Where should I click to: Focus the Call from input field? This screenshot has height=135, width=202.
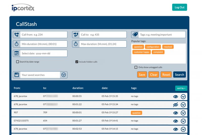[x=44, y=35]
